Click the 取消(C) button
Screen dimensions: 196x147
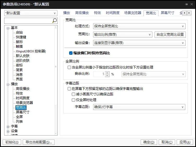pos(167,142)
